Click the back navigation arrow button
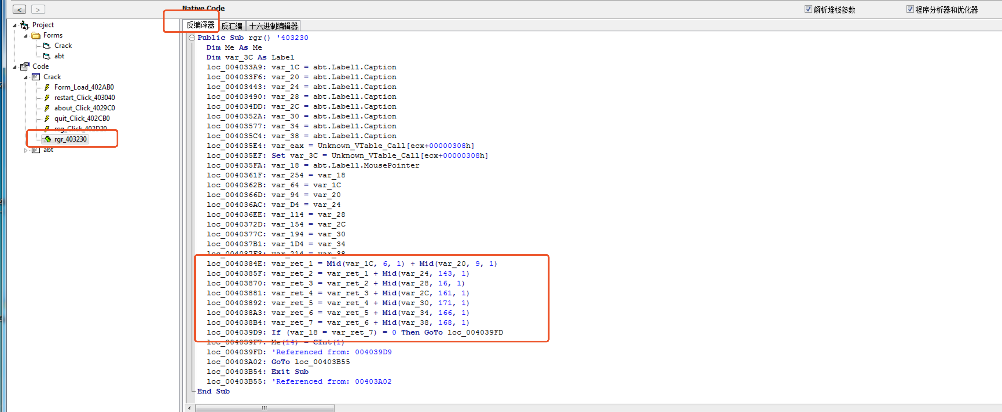This screenshot has height=412, width=1002. pos(19,9)
